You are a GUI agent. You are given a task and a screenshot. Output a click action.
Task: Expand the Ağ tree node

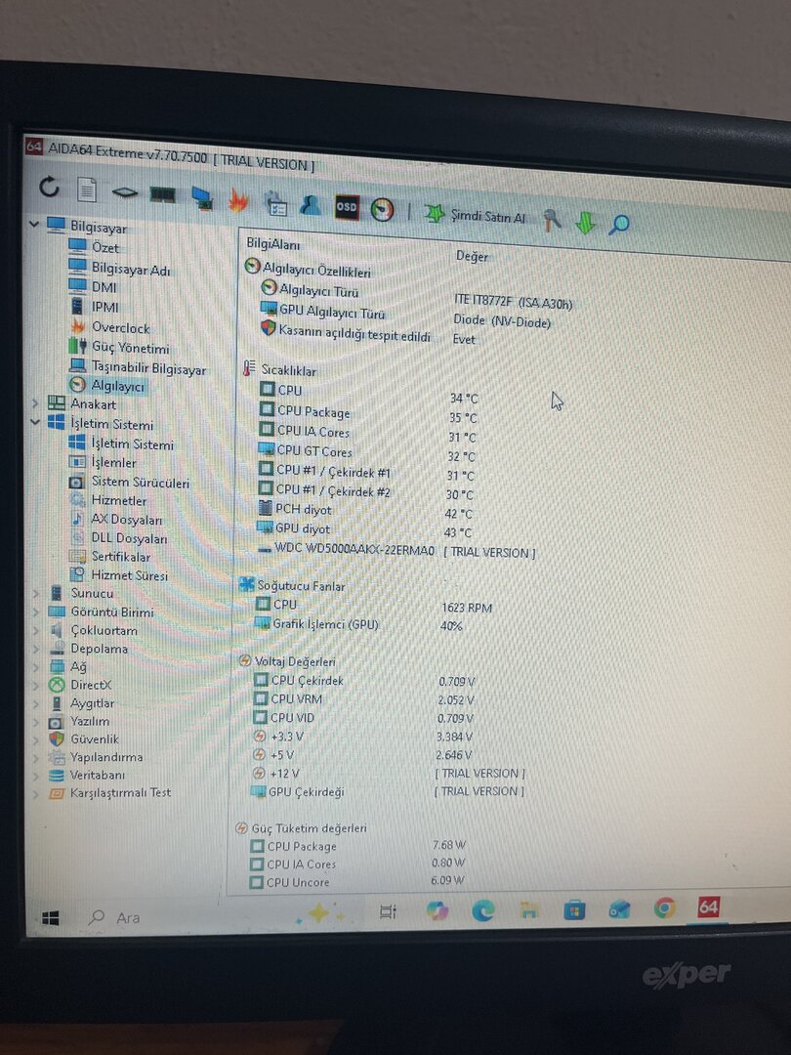click(36, 667)
